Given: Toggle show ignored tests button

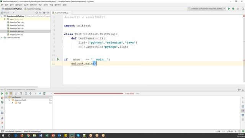Looking at the screenshot, I should point(11,94).
